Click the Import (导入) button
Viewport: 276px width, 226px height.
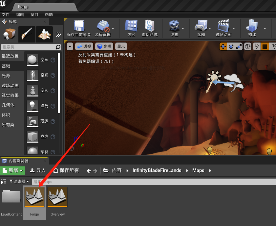38,170
